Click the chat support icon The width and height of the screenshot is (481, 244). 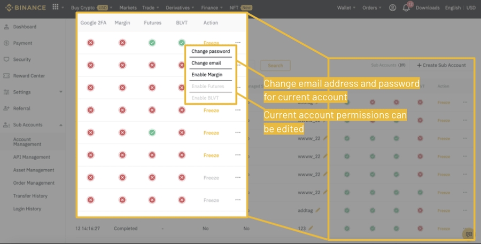pyautogui.click(x=469, y=234)
